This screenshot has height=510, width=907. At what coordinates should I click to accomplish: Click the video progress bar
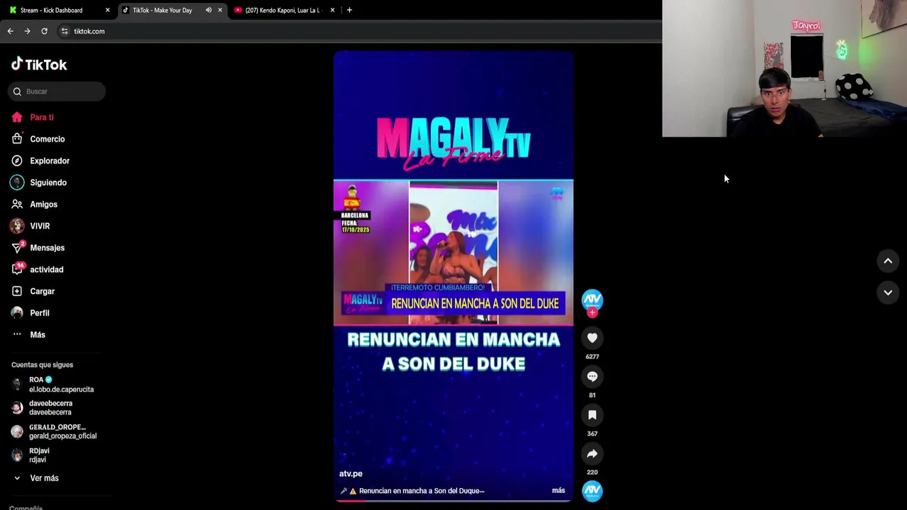click(453, 500)
